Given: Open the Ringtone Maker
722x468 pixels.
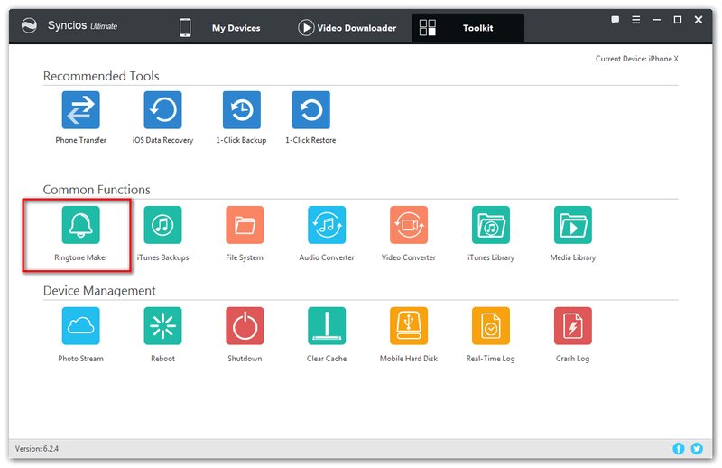Looking at the screenshot, I should point(80,225).
